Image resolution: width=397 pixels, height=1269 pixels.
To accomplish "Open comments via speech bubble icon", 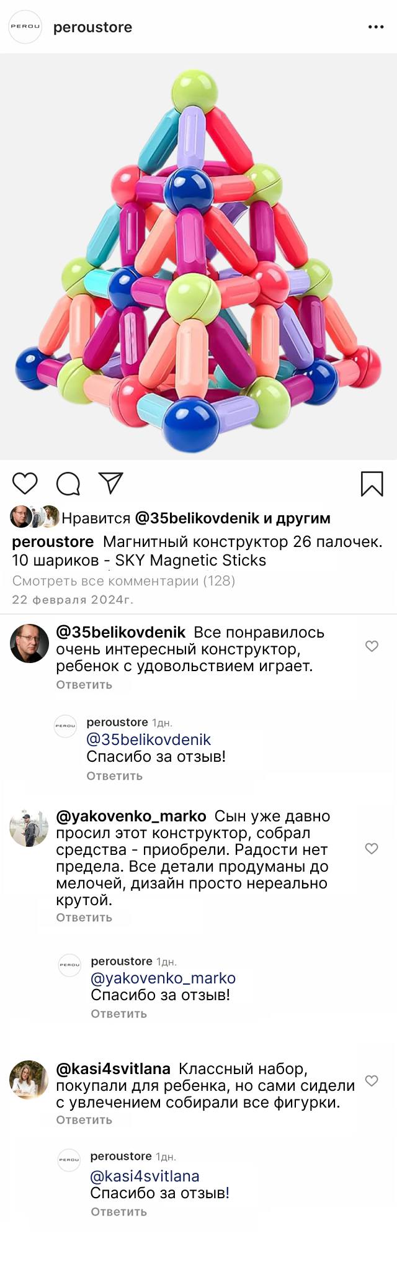I will [x=68, y=484].
